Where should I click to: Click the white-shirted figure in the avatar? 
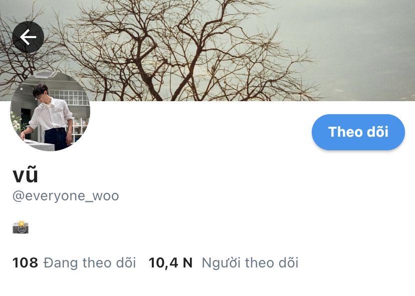pos(52,116)
